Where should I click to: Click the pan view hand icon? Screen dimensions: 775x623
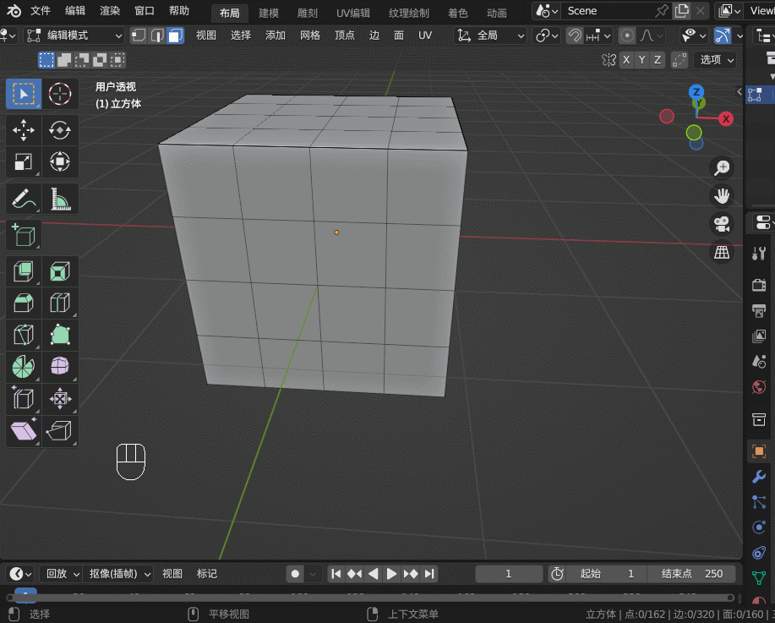click(x=722, y=196)
